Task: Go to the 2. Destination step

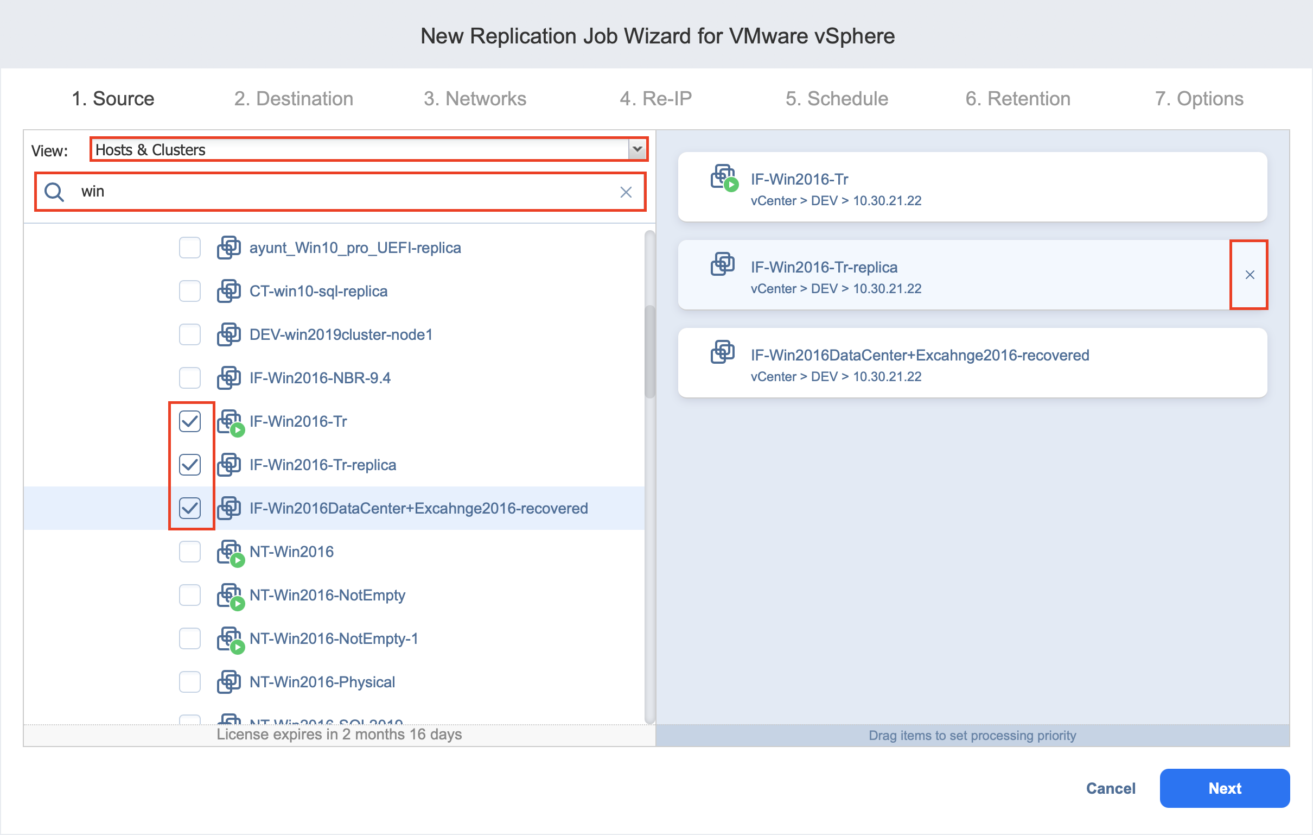Action: point(294,99)
